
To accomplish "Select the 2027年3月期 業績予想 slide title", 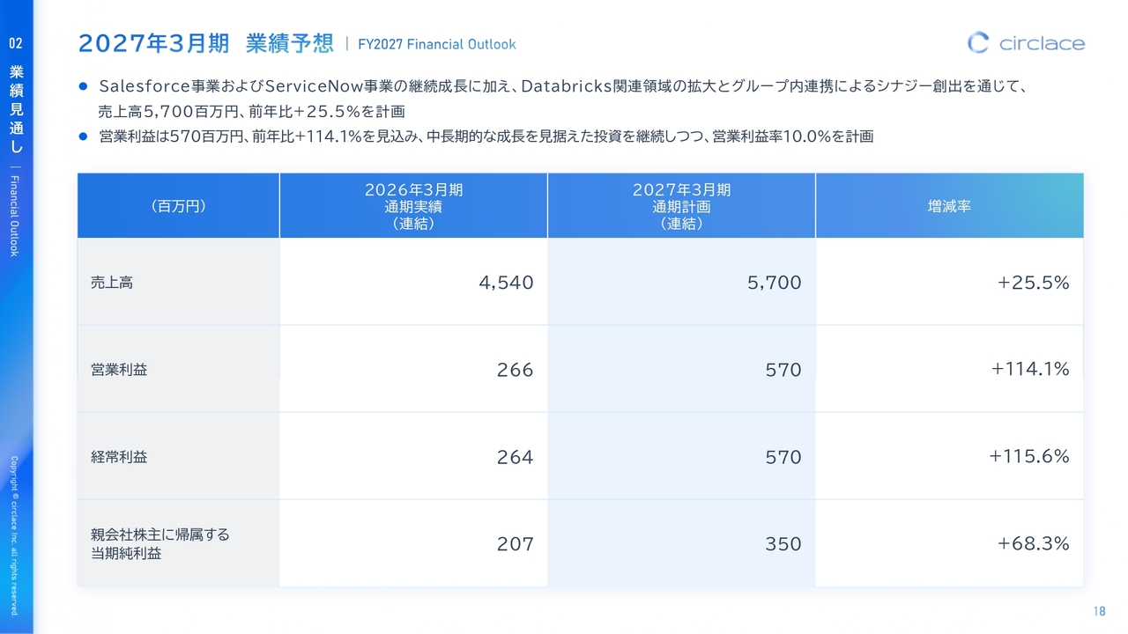I will 206,43.
